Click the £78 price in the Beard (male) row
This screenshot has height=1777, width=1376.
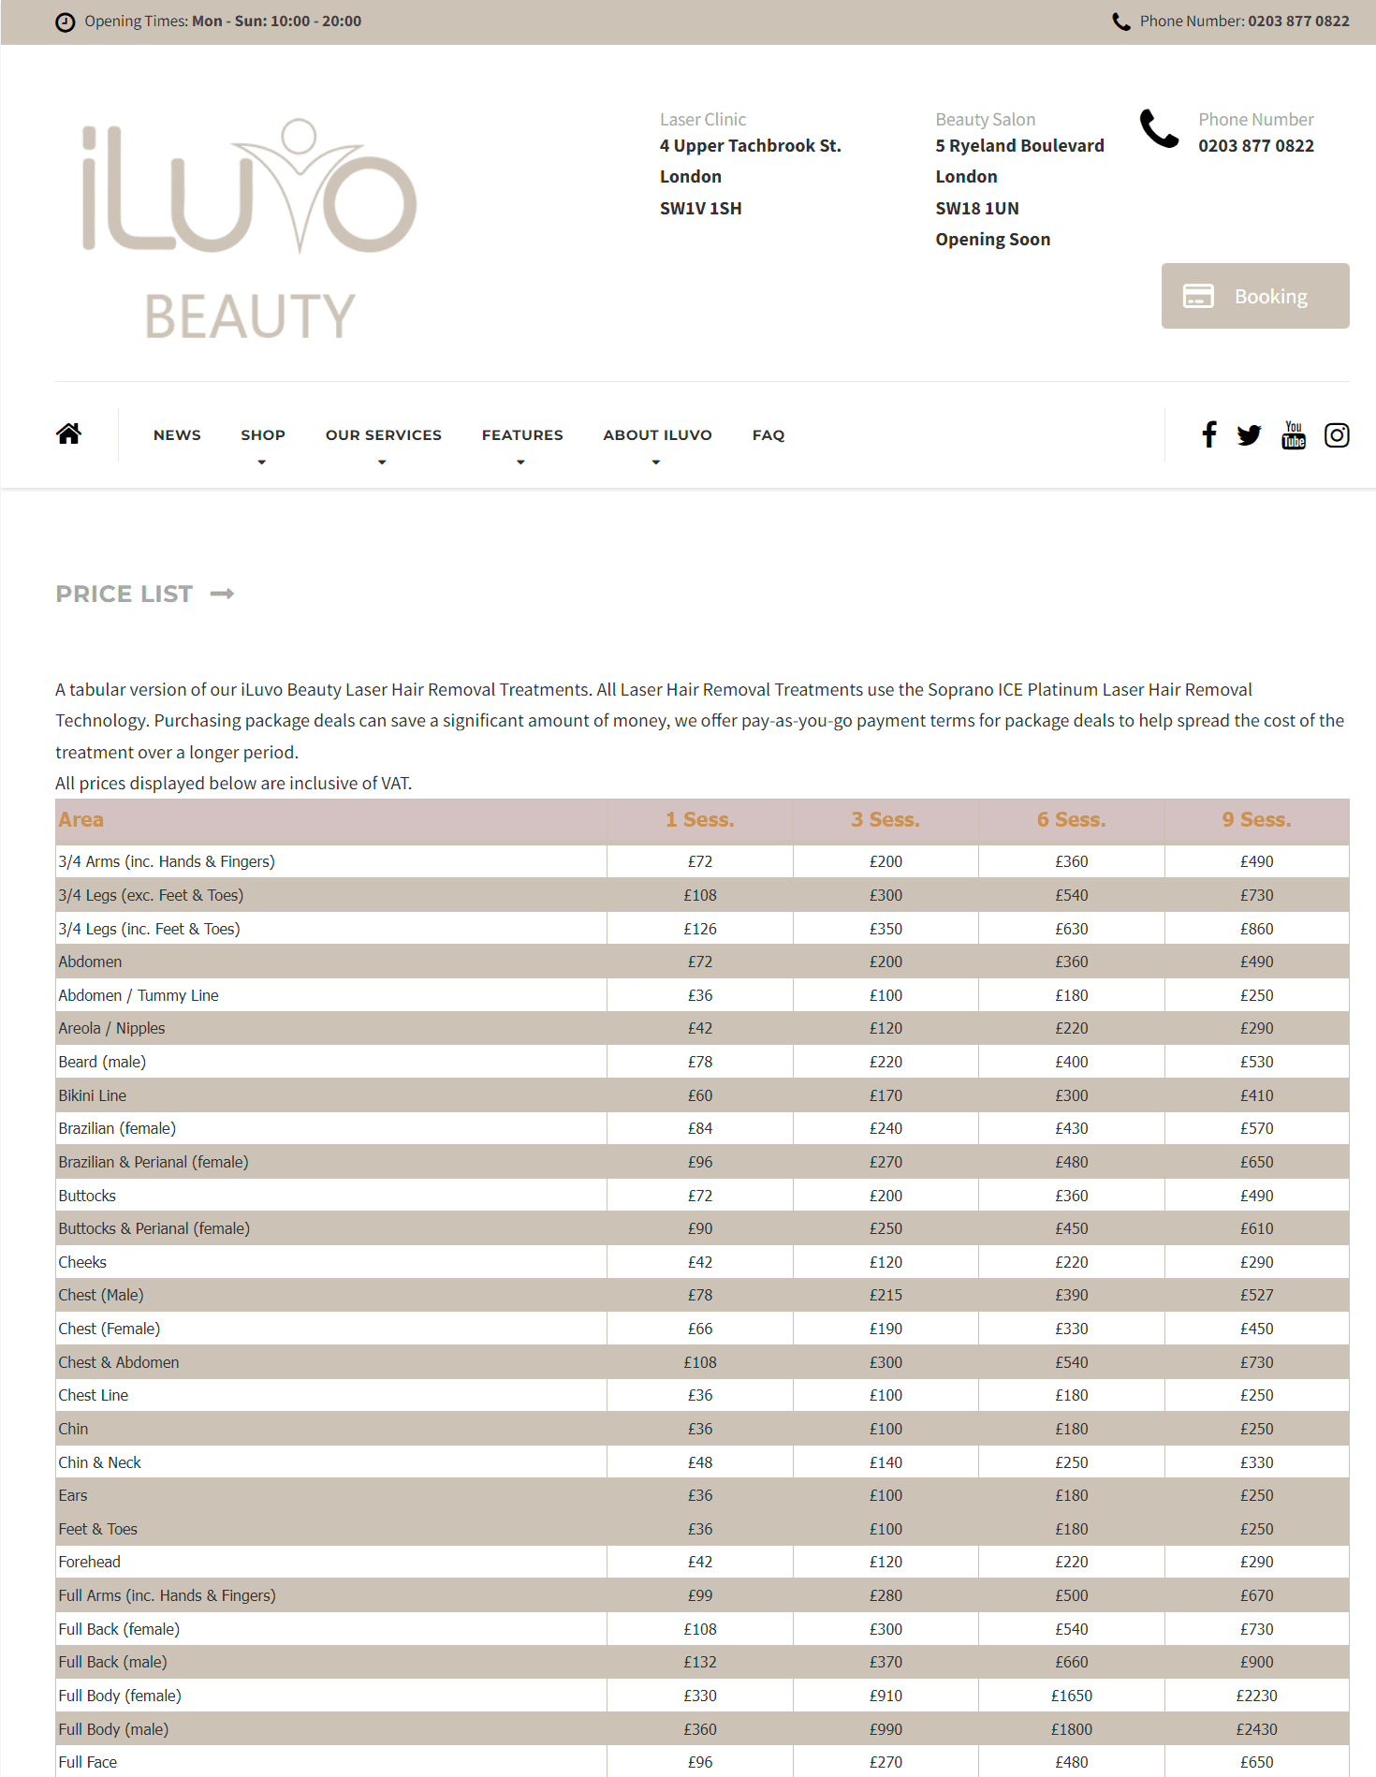pos(700,1062)
